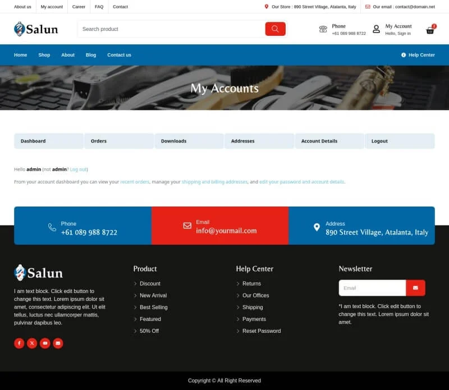Click the red search magnifier button
The height and width of the screenshot is (390, 449).
[275, 29]
